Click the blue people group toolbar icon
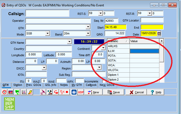Screen dimensions: 181x114 (74, 92)
